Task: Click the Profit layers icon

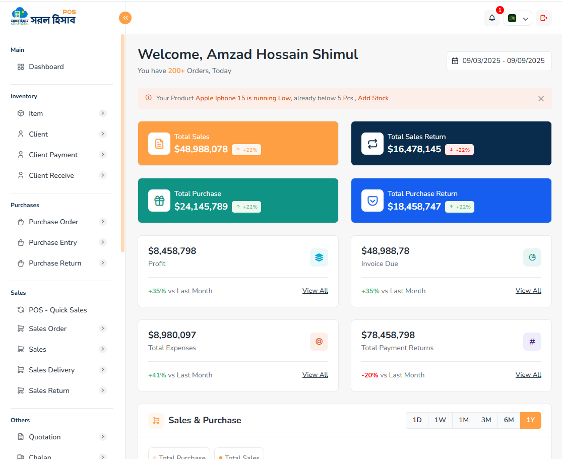Action: 319,257
